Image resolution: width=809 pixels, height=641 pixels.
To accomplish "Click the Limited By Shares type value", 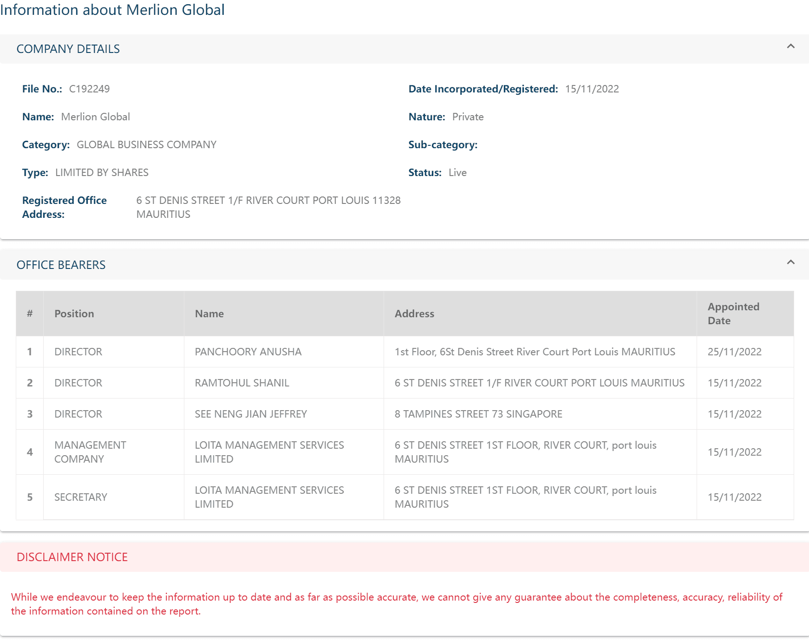I will (102, 172).
